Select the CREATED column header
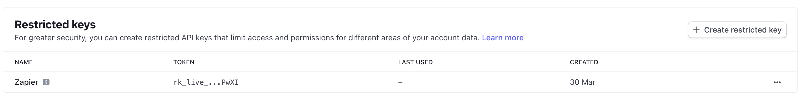Screen dimensions: 803x109 [584, 62]
